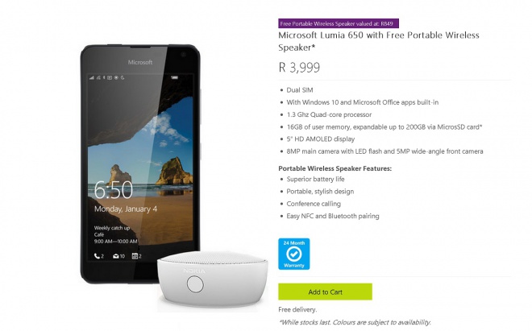532x331 pixels.
Task: Click the 6:50 clock on phone screen
Action: [113, 189]
